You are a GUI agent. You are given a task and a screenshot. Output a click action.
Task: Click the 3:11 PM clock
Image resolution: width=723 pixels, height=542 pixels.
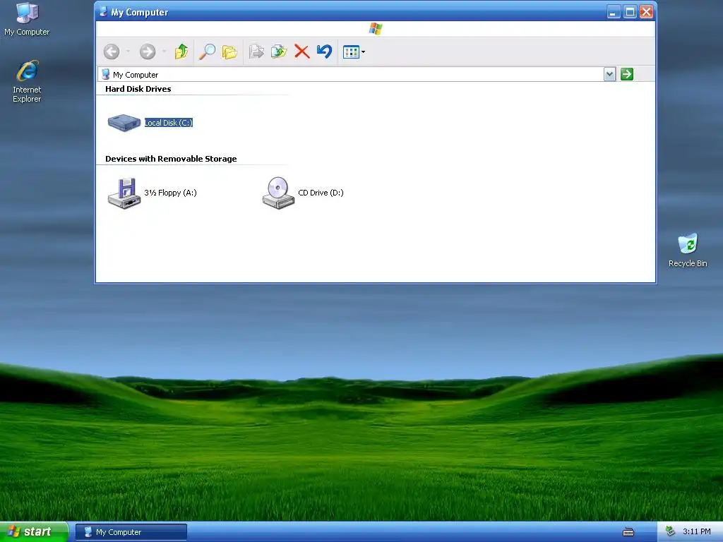(697, 531)
